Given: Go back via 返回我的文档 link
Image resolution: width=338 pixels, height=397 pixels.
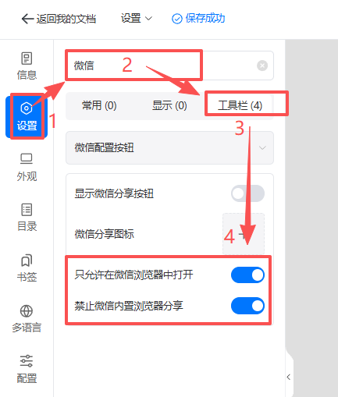Looking at the screenshot, I should click(x=59, y=19).
